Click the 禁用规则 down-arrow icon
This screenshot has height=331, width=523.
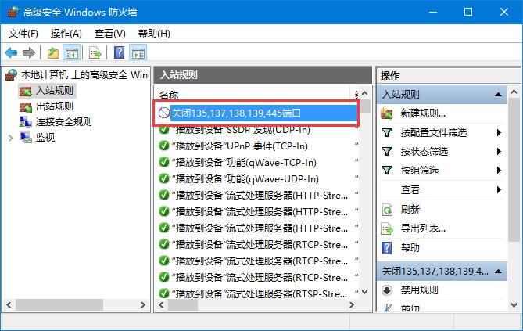click(x=387, y=290)
